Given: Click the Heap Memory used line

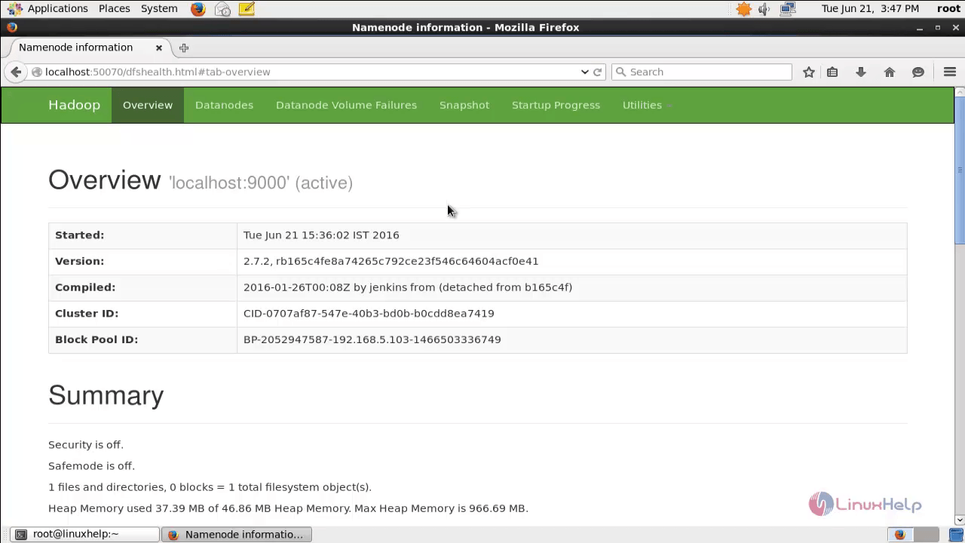Looking at the screenshot, I should [x=288, y=508].
